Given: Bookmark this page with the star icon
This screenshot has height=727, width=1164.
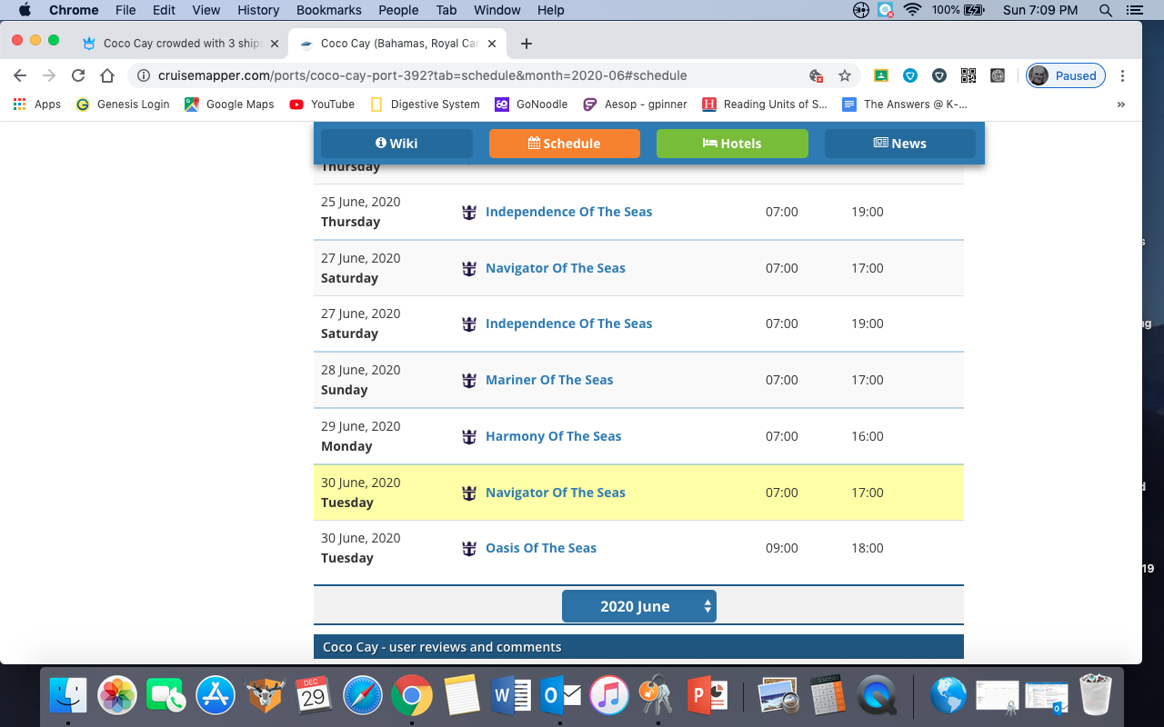Looking at the screenshot, I should [x=845, y=75].
